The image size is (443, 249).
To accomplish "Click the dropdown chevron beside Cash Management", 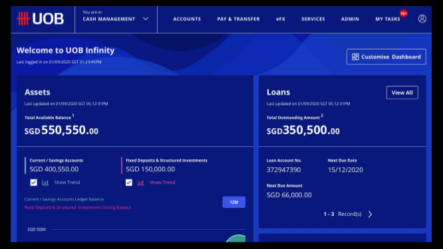I will pyautogui.click(x=146, y=19).
